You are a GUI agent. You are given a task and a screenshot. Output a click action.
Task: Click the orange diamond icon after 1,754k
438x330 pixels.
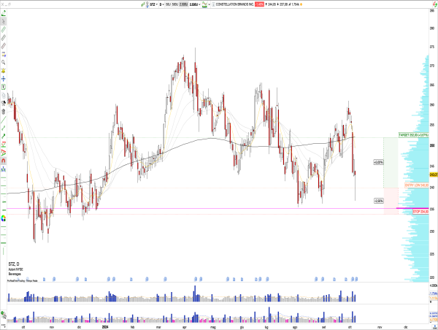point(301,4)
